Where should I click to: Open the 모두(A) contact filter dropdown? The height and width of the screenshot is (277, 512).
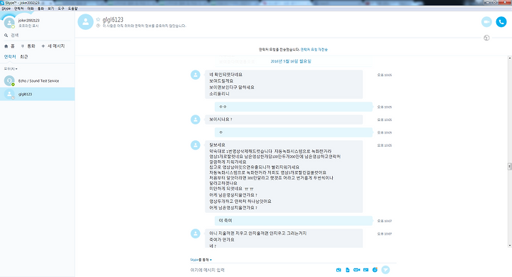(11, 68)
